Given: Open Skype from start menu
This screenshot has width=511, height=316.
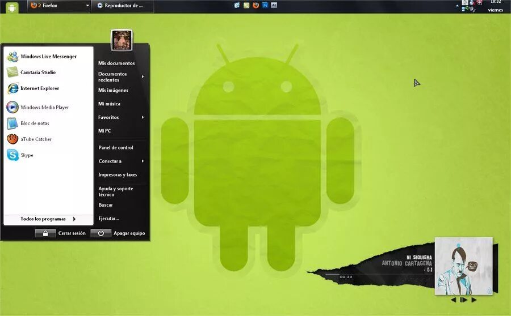Looking at the screenshot, I should click(x=48, y=155).
